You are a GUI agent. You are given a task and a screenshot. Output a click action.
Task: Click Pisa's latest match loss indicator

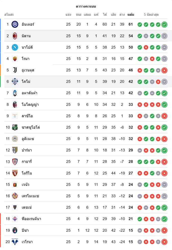164,230
